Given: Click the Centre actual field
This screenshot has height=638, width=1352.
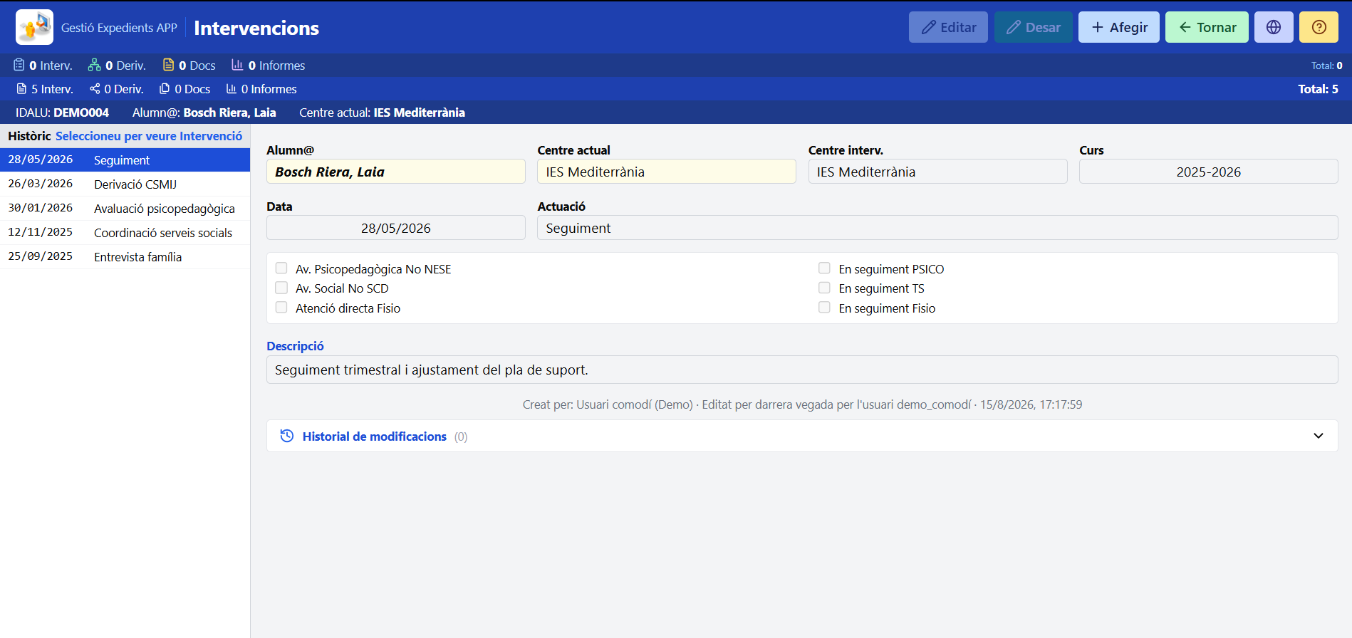Looking at the screenshot, I should (667, 172).
